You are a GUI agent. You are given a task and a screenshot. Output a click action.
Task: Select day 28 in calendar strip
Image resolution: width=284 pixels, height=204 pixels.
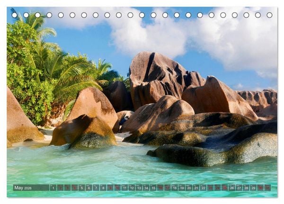[x=246, y=188]
